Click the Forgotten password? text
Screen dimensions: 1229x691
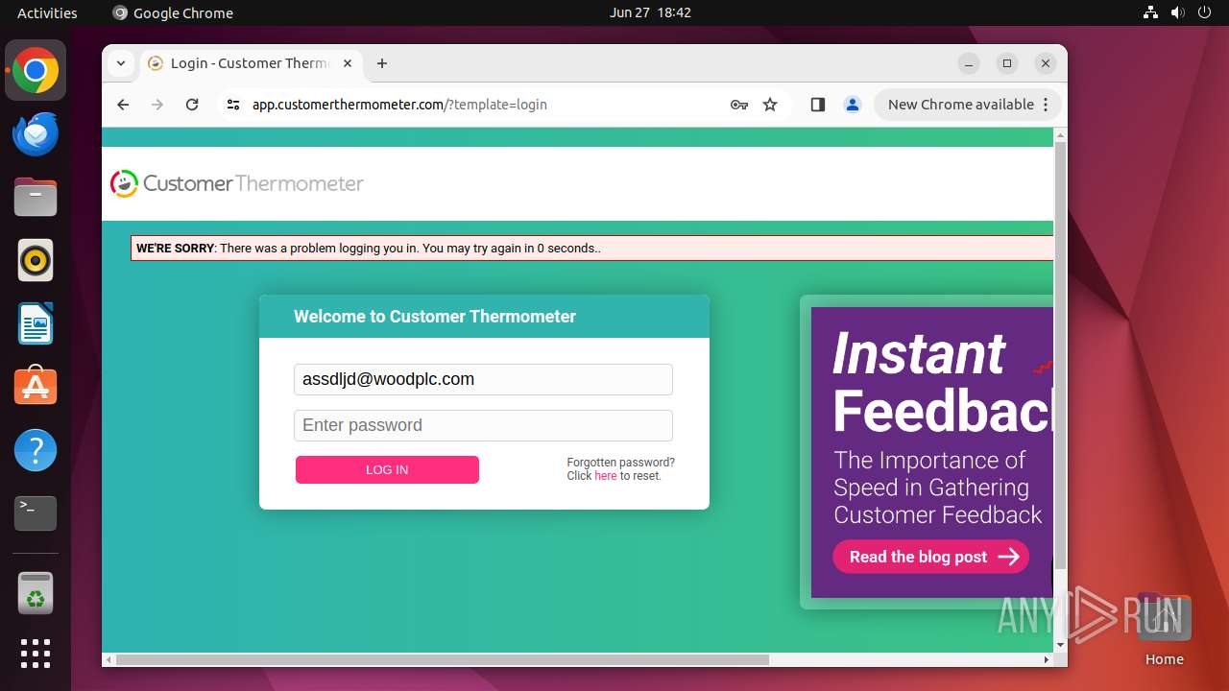tap(620, 463)
